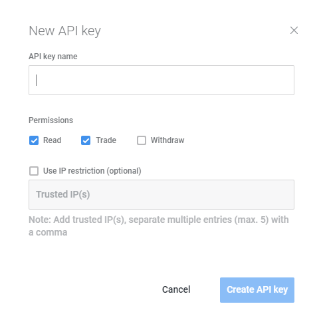323x328 pixels.
Task: Click the blue checkmark next to Read
Action: pyautogui.click(x=34, y=140)
